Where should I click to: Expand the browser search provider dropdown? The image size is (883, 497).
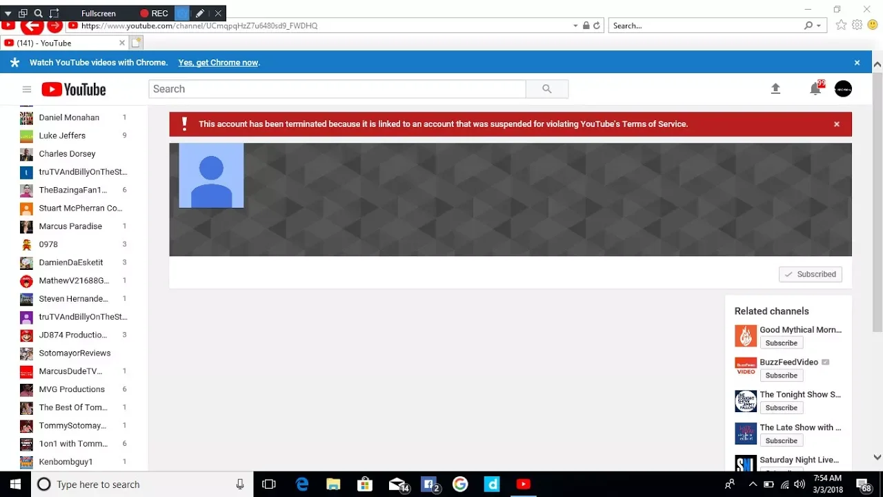pos(819,26)
